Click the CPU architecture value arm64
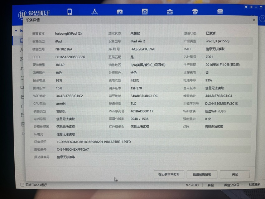This screenshot has width=265, height=199. tap(61, 104)
